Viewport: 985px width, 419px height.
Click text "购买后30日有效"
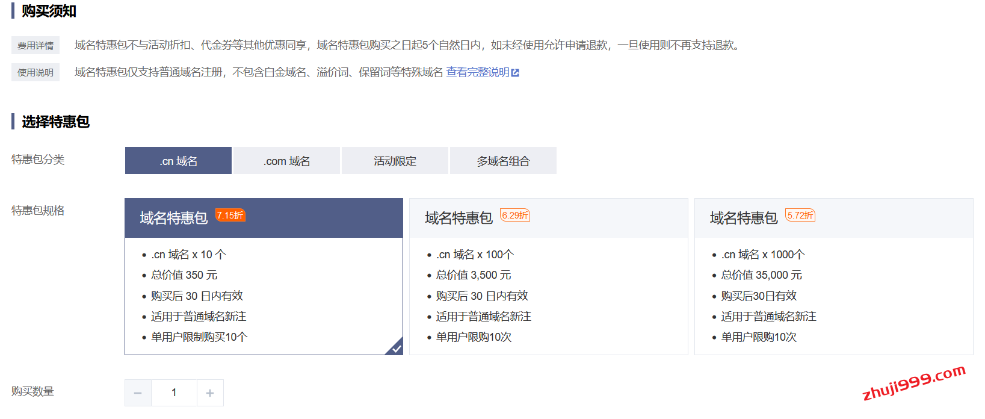[759, 296]
